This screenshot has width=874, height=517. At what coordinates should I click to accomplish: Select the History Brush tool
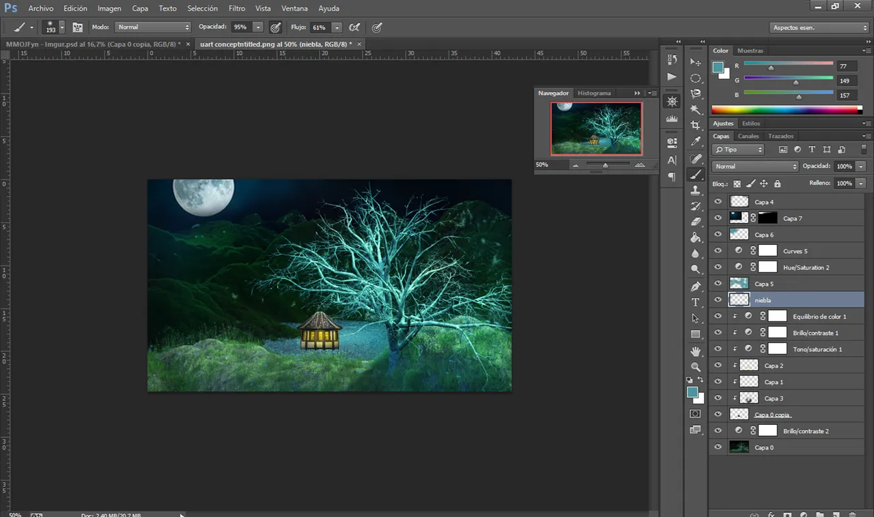click(x=695, y=206)
